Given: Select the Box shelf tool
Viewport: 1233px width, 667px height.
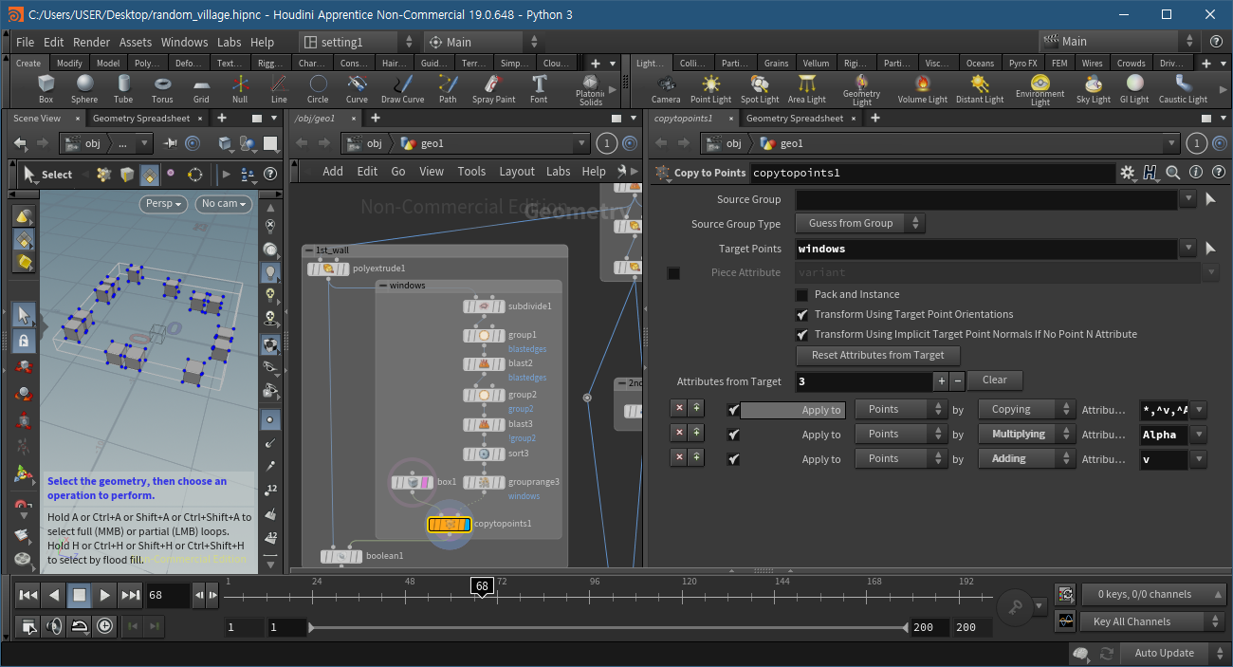Looking at the screenshot, I should click(x=46, y=89).
